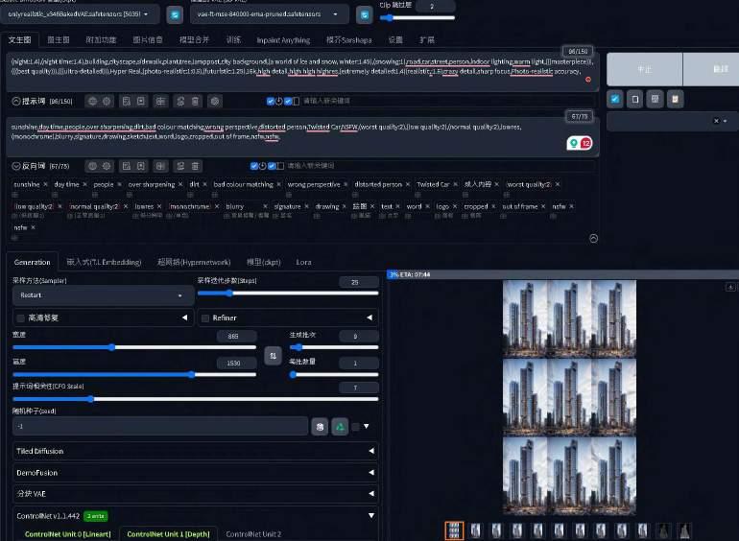This screenshot has width=739, height=541.
Task: Open the Inpaint Anything tab
Action: click(x=283, y=40)
